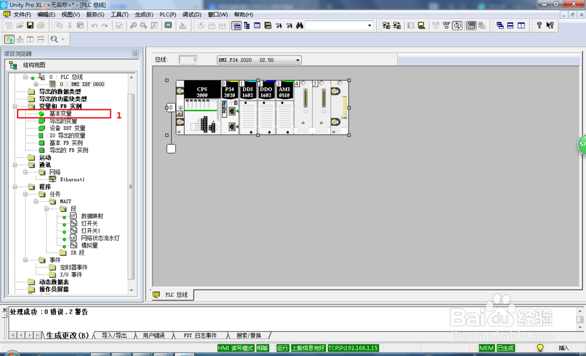Click the Cascade windows icon

coord(500,25)
